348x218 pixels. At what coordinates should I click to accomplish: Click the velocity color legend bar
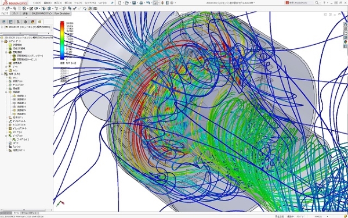pyautogui.click(x=62, y=40)
